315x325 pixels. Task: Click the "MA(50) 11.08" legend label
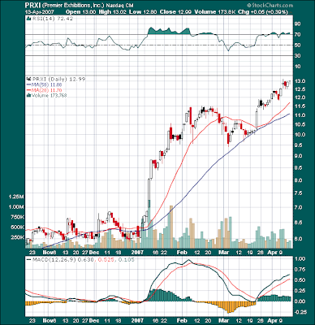coord(47,84)
